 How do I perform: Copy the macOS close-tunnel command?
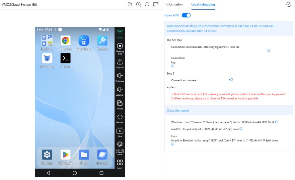[241, 129]
